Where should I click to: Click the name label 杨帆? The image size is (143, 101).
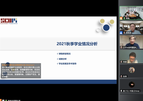[x=128, y=18]
